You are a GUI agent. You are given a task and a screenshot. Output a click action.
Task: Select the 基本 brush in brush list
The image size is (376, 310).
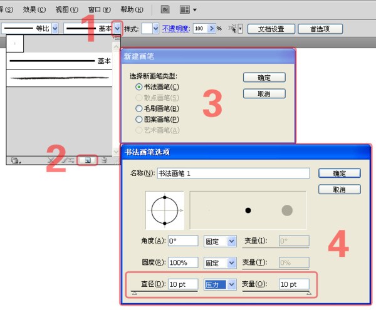tap(60, 61)
